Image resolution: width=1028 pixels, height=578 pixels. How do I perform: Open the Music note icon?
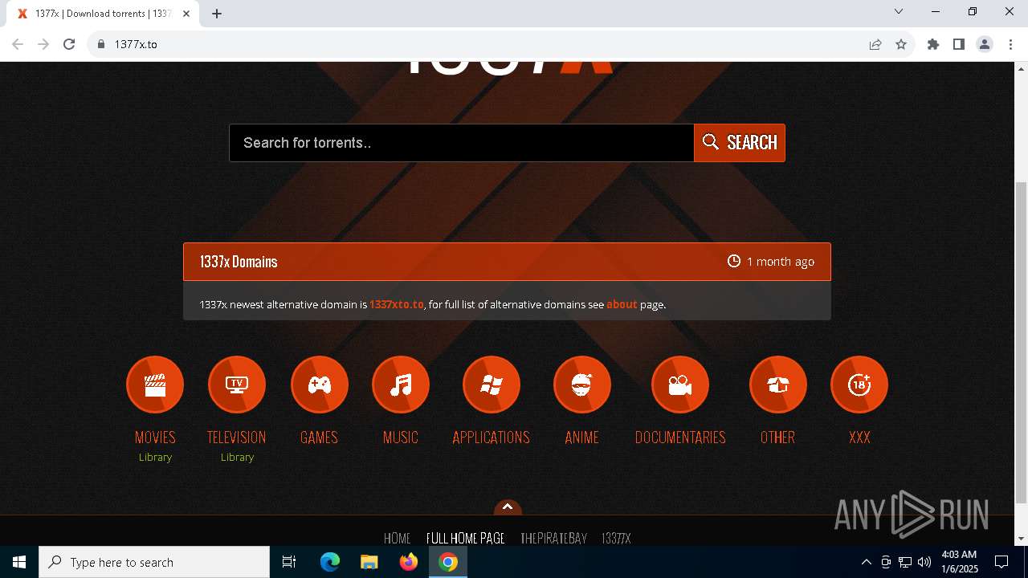(401, 385)
